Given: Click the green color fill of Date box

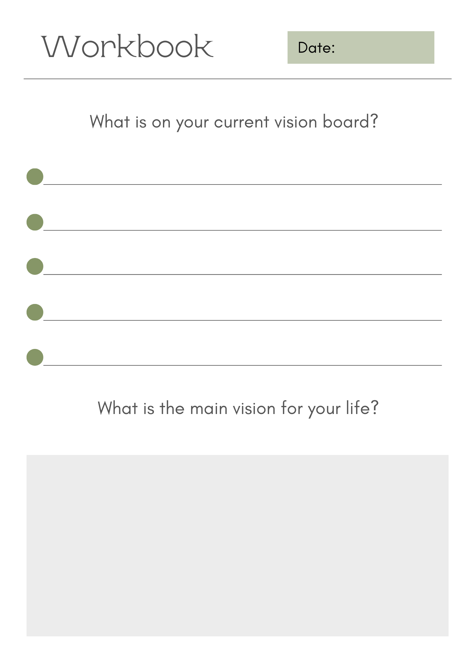Looking at the screenshot, I should [x=386, y=47].
